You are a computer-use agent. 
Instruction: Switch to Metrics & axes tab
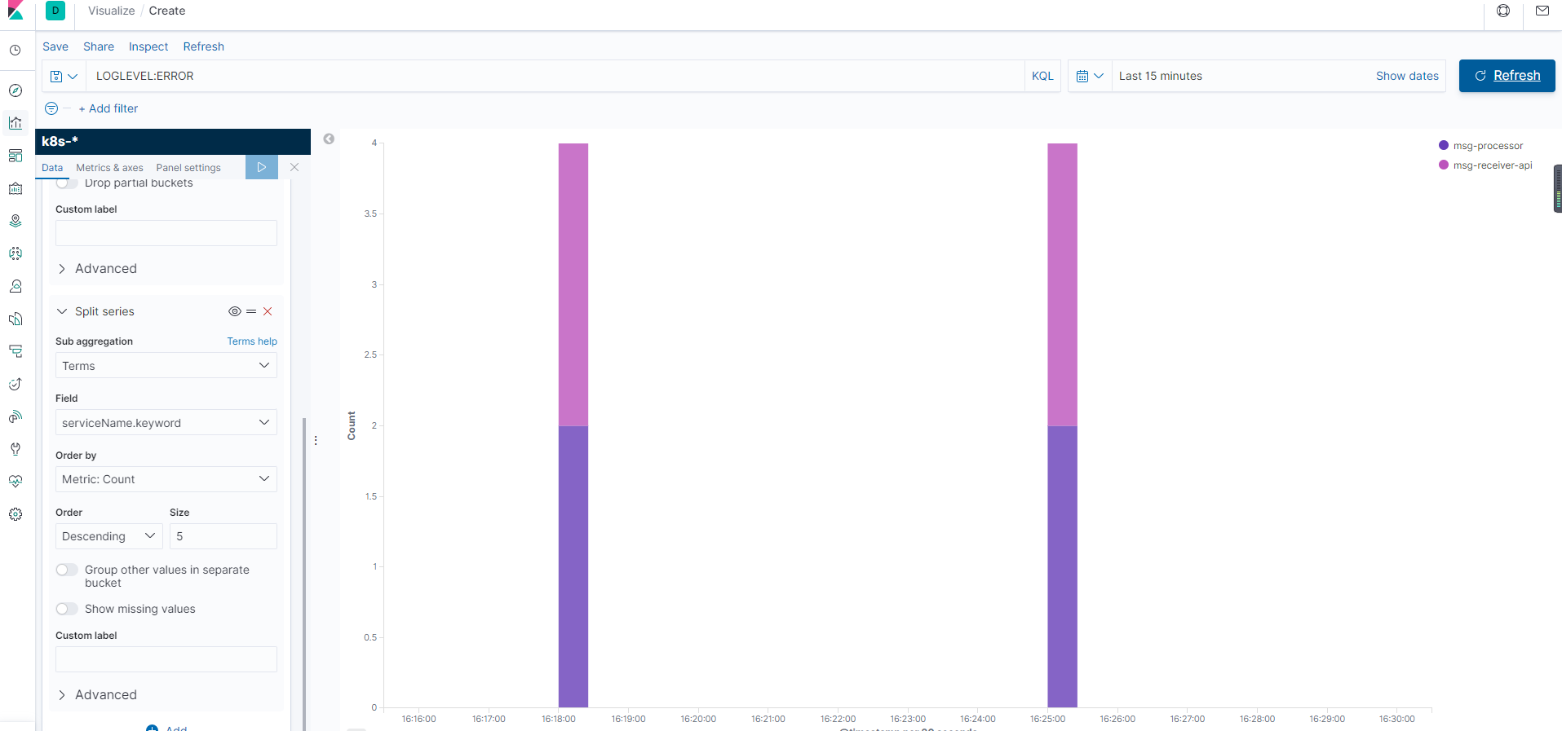[109, 168]
